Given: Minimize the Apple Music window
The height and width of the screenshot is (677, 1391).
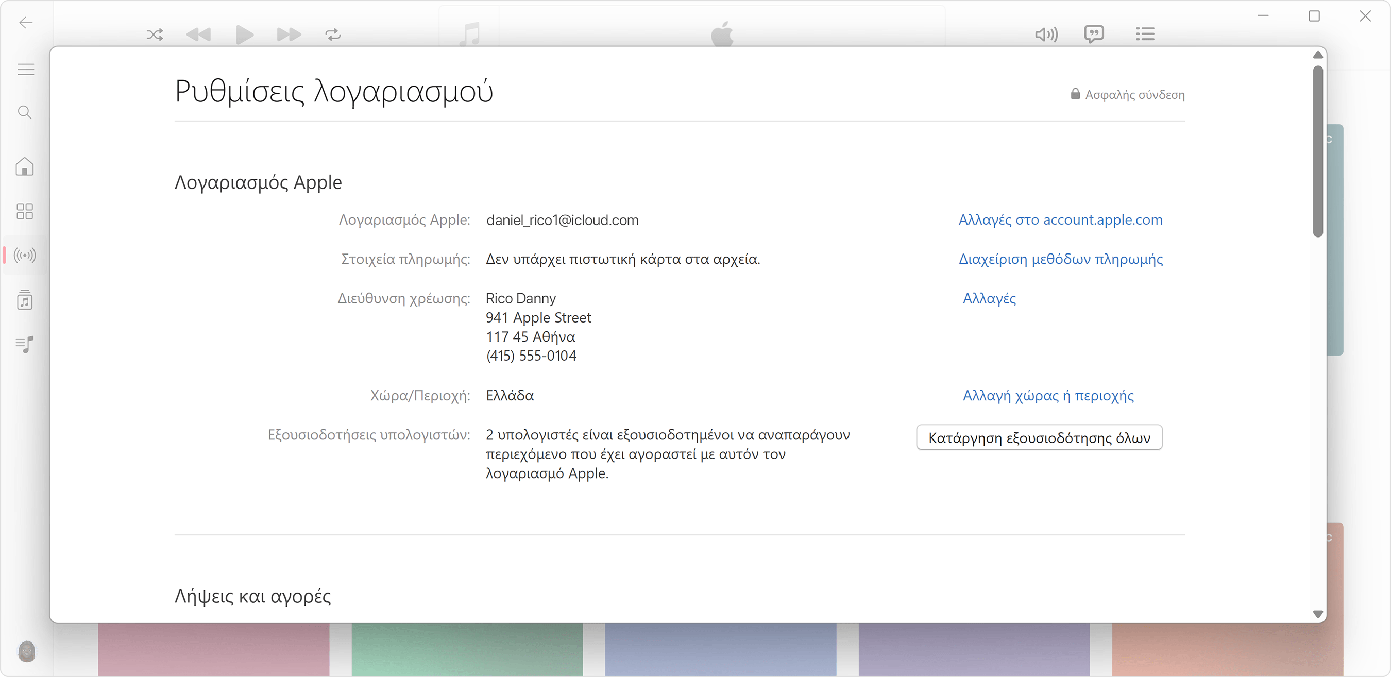Looking at the screenshot, I should 1263,15.
